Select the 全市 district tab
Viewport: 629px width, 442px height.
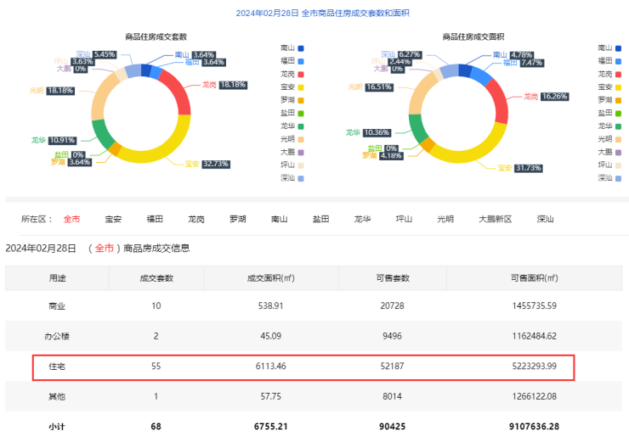pos(72,219)
